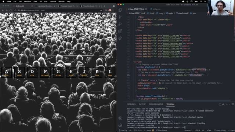Open errors and warnings count in status bar
This screenshot has height=132, width=235.
[137, 131]
